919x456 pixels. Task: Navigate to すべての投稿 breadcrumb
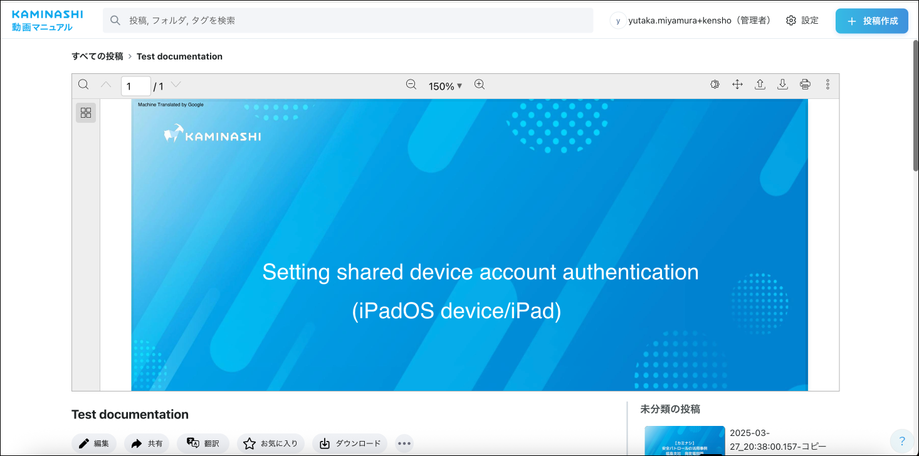coord(97,56)
